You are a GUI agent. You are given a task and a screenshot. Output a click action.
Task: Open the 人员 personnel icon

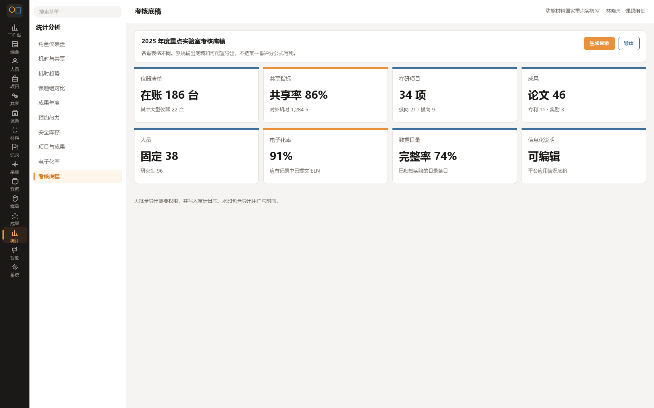tap(15, 65)
